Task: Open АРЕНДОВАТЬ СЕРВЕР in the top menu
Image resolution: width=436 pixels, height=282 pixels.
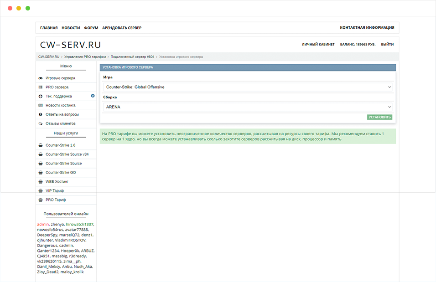Action: click(x=122, y=28)
